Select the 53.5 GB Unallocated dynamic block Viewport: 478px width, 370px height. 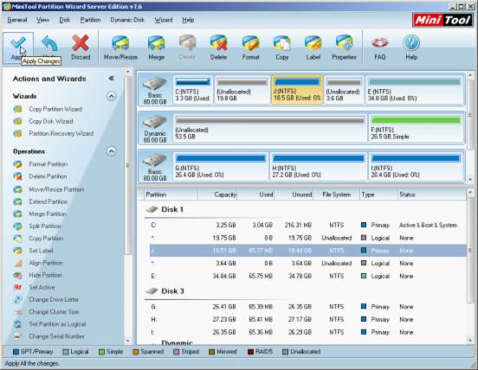tap(270, 128)
